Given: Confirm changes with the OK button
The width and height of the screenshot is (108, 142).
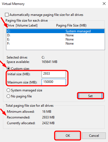Looking at the screenshot, I should tap(68, 136).
